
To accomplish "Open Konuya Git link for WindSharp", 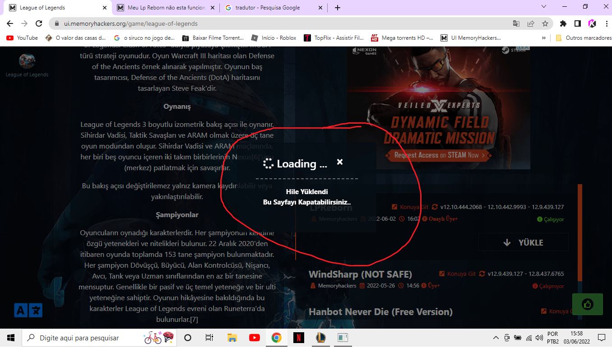I will (x=457, y=274).
